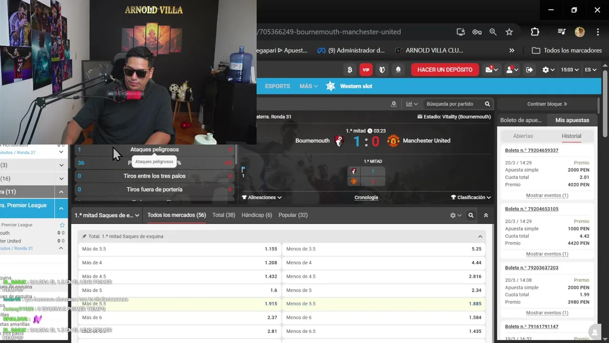Click the markets search magnifier icon

[x=471, y=215]
